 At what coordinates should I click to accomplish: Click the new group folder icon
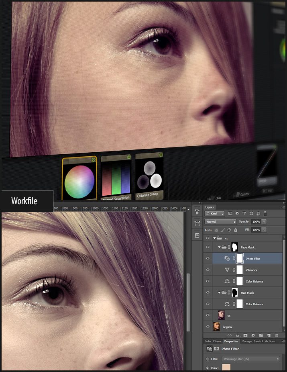[x=261, y=335]
